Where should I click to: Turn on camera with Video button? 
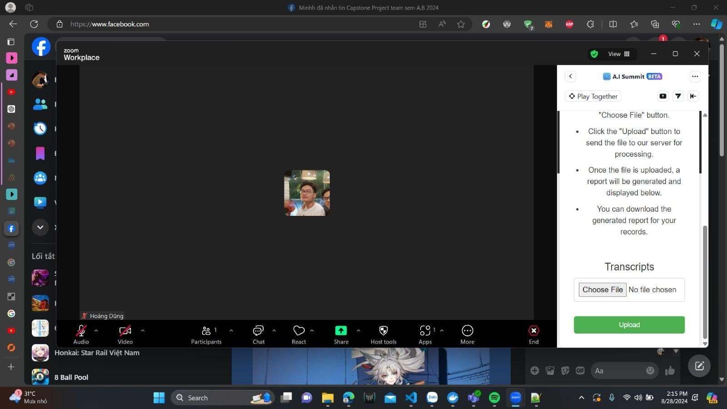[125, 334]
